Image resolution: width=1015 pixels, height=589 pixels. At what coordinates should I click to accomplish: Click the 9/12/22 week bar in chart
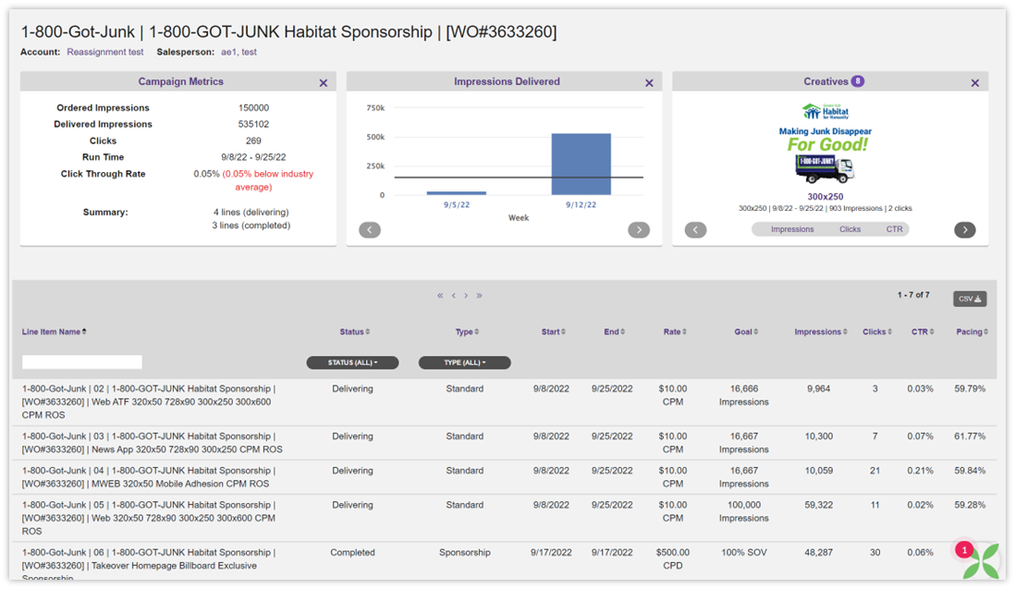coord(581,164)
